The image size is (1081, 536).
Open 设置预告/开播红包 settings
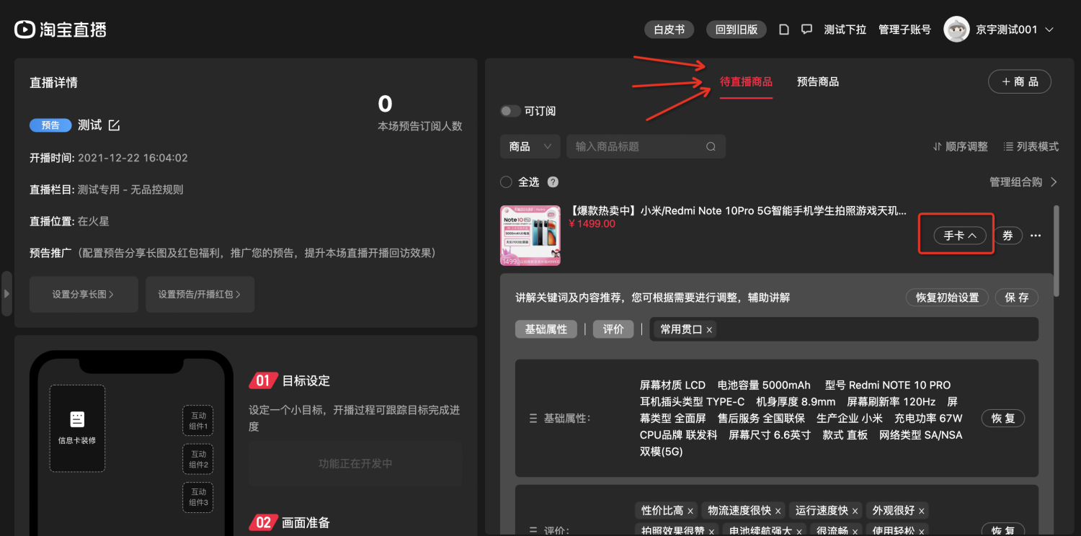[200, 294]
